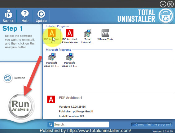Click PDF Architect 4 icon in details pane
Image resolution: width=175 pixels, height=133 pixels.
pos(51,100)
